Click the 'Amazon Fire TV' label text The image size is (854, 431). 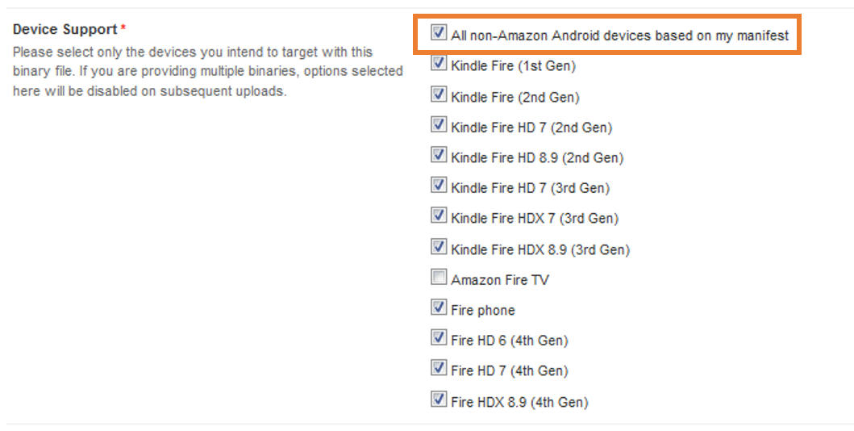(x=500, y=280)
